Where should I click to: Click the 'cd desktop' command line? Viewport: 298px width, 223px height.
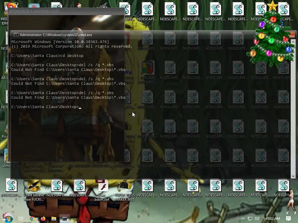point(47,55)
